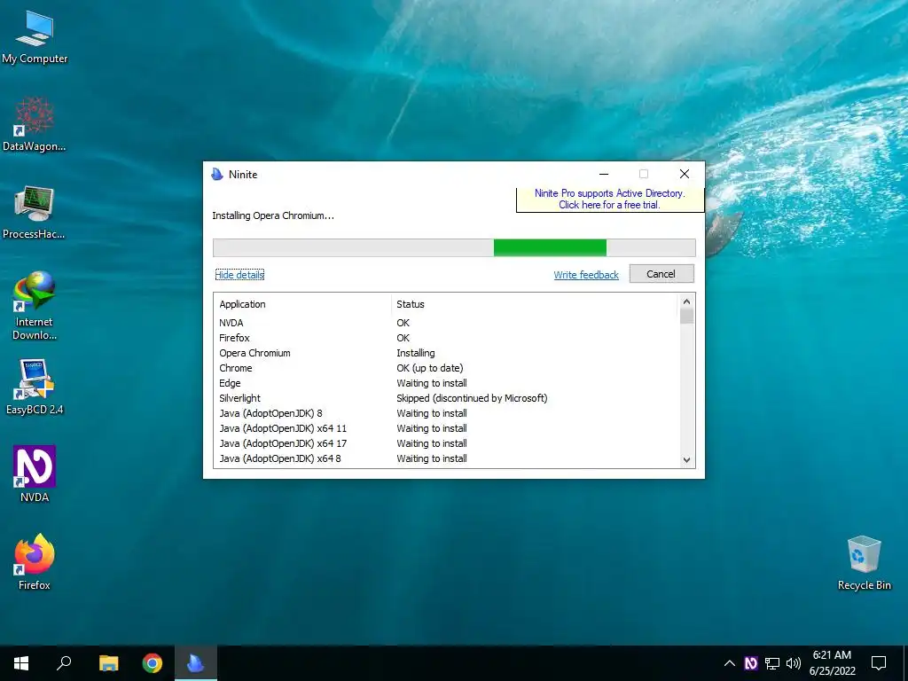Open the Recycle Bin desktop icon

(864, 563)
